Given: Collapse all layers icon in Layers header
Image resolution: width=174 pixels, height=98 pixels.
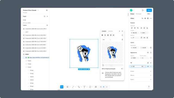Looking at the screenshot, I should click(x=47, y=25).
